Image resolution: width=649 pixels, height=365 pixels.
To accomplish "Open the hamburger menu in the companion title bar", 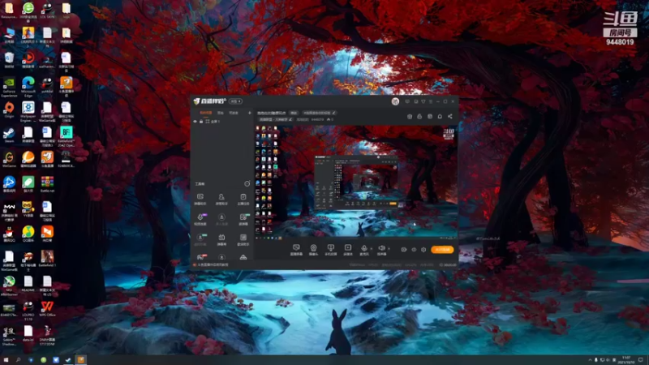I will 431,101.
